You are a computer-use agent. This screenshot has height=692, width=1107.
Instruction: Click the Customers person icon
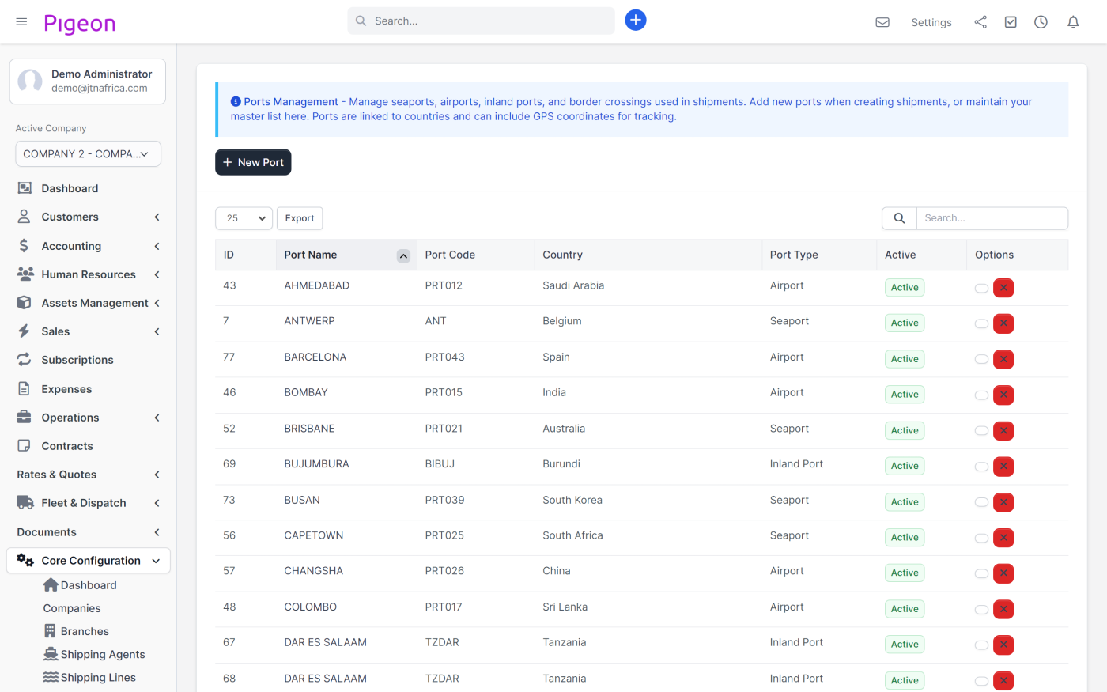pos(25,217)
